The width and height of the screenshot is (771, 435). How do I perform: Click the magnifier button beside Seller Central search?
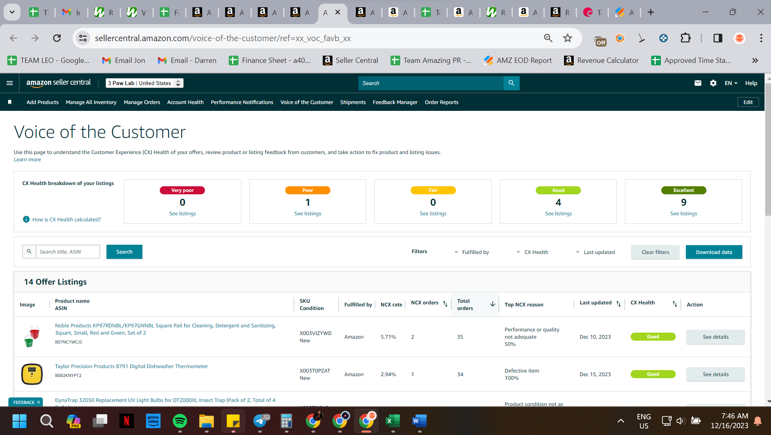511,83
